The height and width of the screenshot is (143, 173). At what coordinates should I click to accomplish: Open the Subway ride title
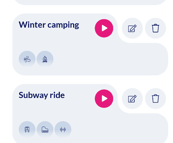tap(42, 95)
